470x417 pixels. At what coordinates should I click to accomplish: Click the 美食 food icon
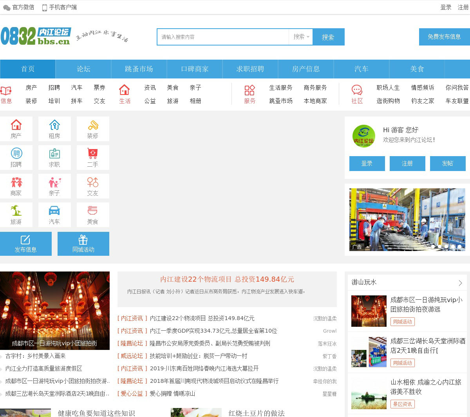pyautogui.click(x=93, y=211)
